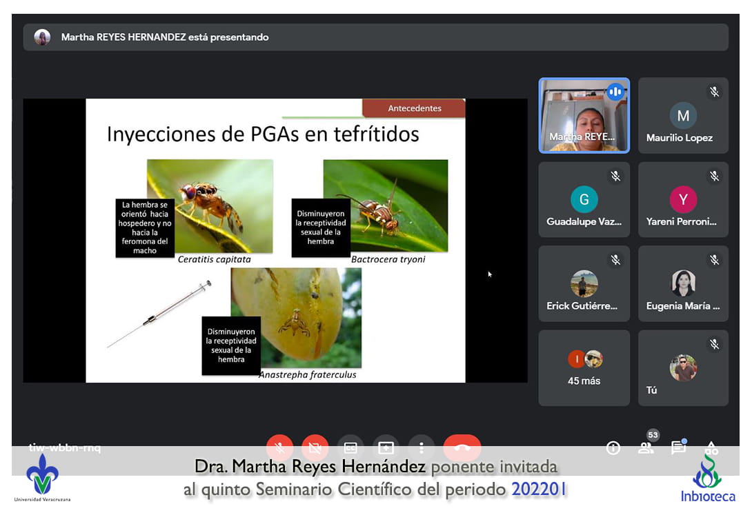Select Martha REYES video tile
Viewport: 752px width, 524px height.
click(584, 115)
